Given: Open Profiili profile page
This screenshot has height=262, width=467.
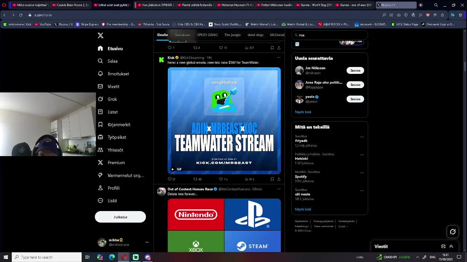Looking at the screenshot, I should 109,188.
